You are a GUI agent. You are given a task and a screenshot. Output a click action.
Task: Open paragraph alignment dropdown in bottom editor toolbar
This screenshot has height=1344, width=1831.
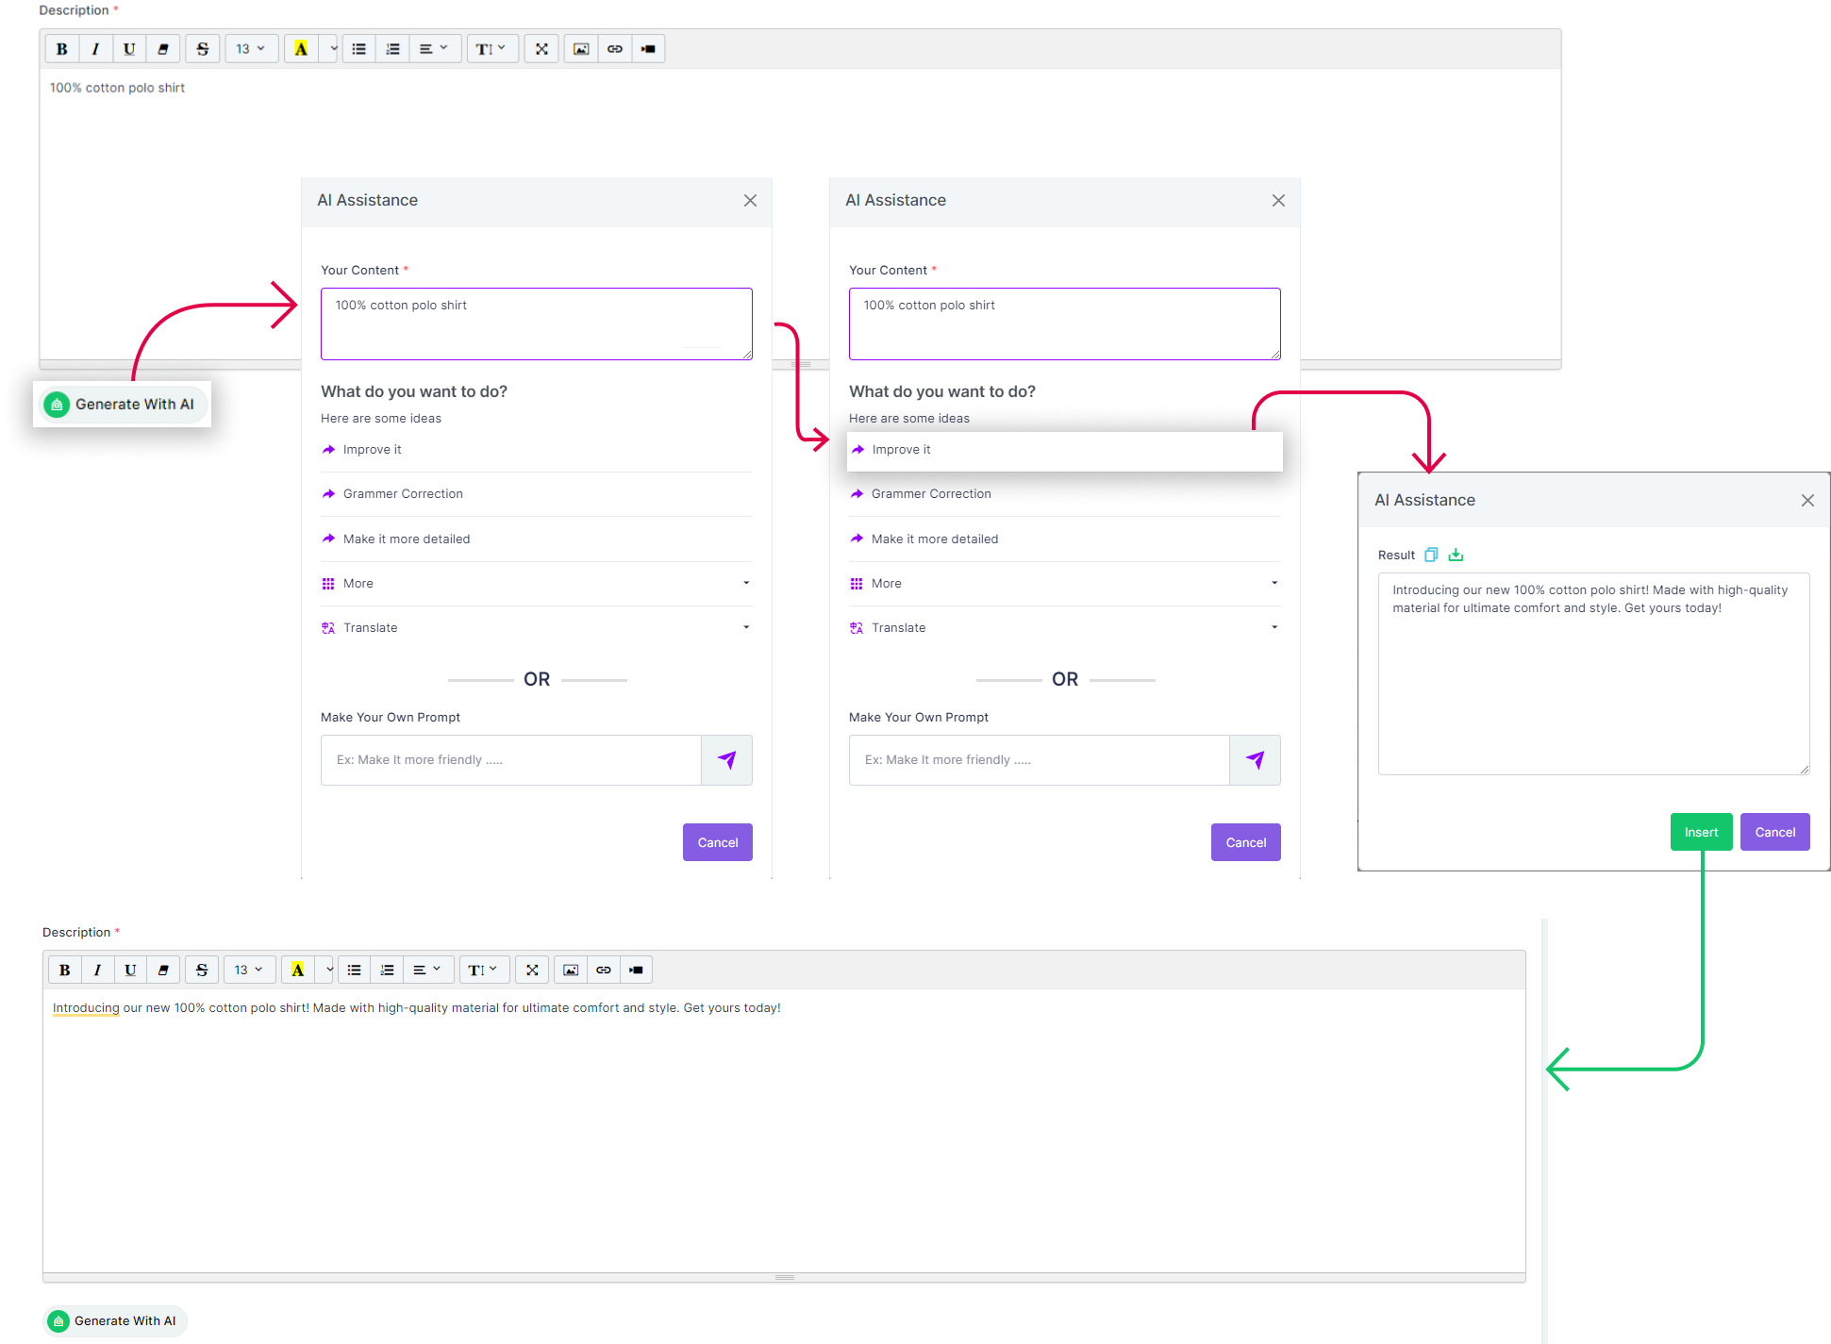pyautogui.click(x=426, y=970)
